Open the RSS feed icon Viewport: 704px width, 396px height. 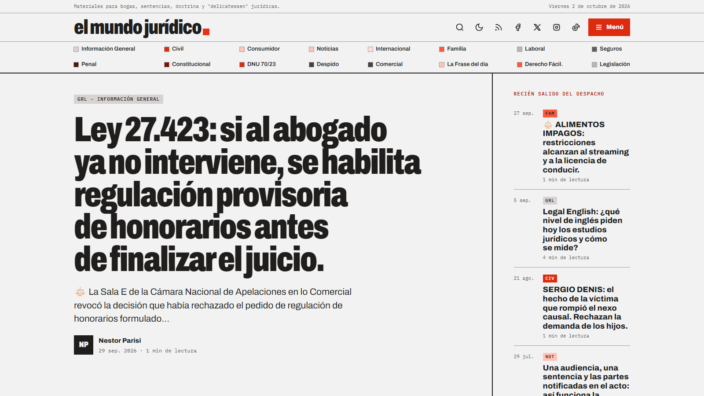tap(499, 27)
